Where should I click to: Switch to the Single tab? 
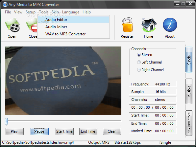[x=189, y=60]
